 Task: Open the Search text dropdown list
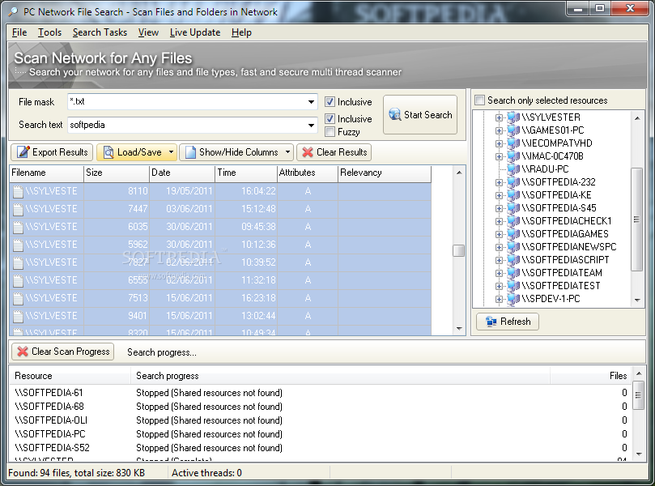[x=311, y=125]
